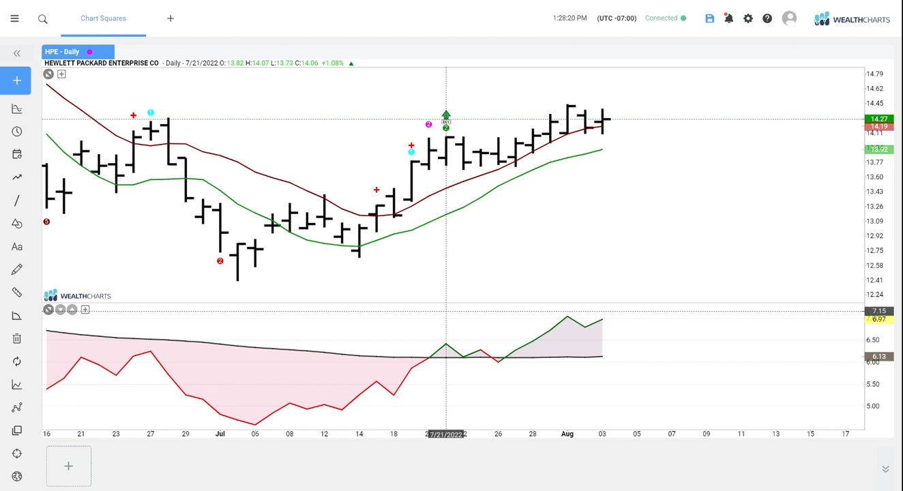This screenshot has width=903, height=491.
Task: Add a new chart square placeholder
Action: point(68,466)
